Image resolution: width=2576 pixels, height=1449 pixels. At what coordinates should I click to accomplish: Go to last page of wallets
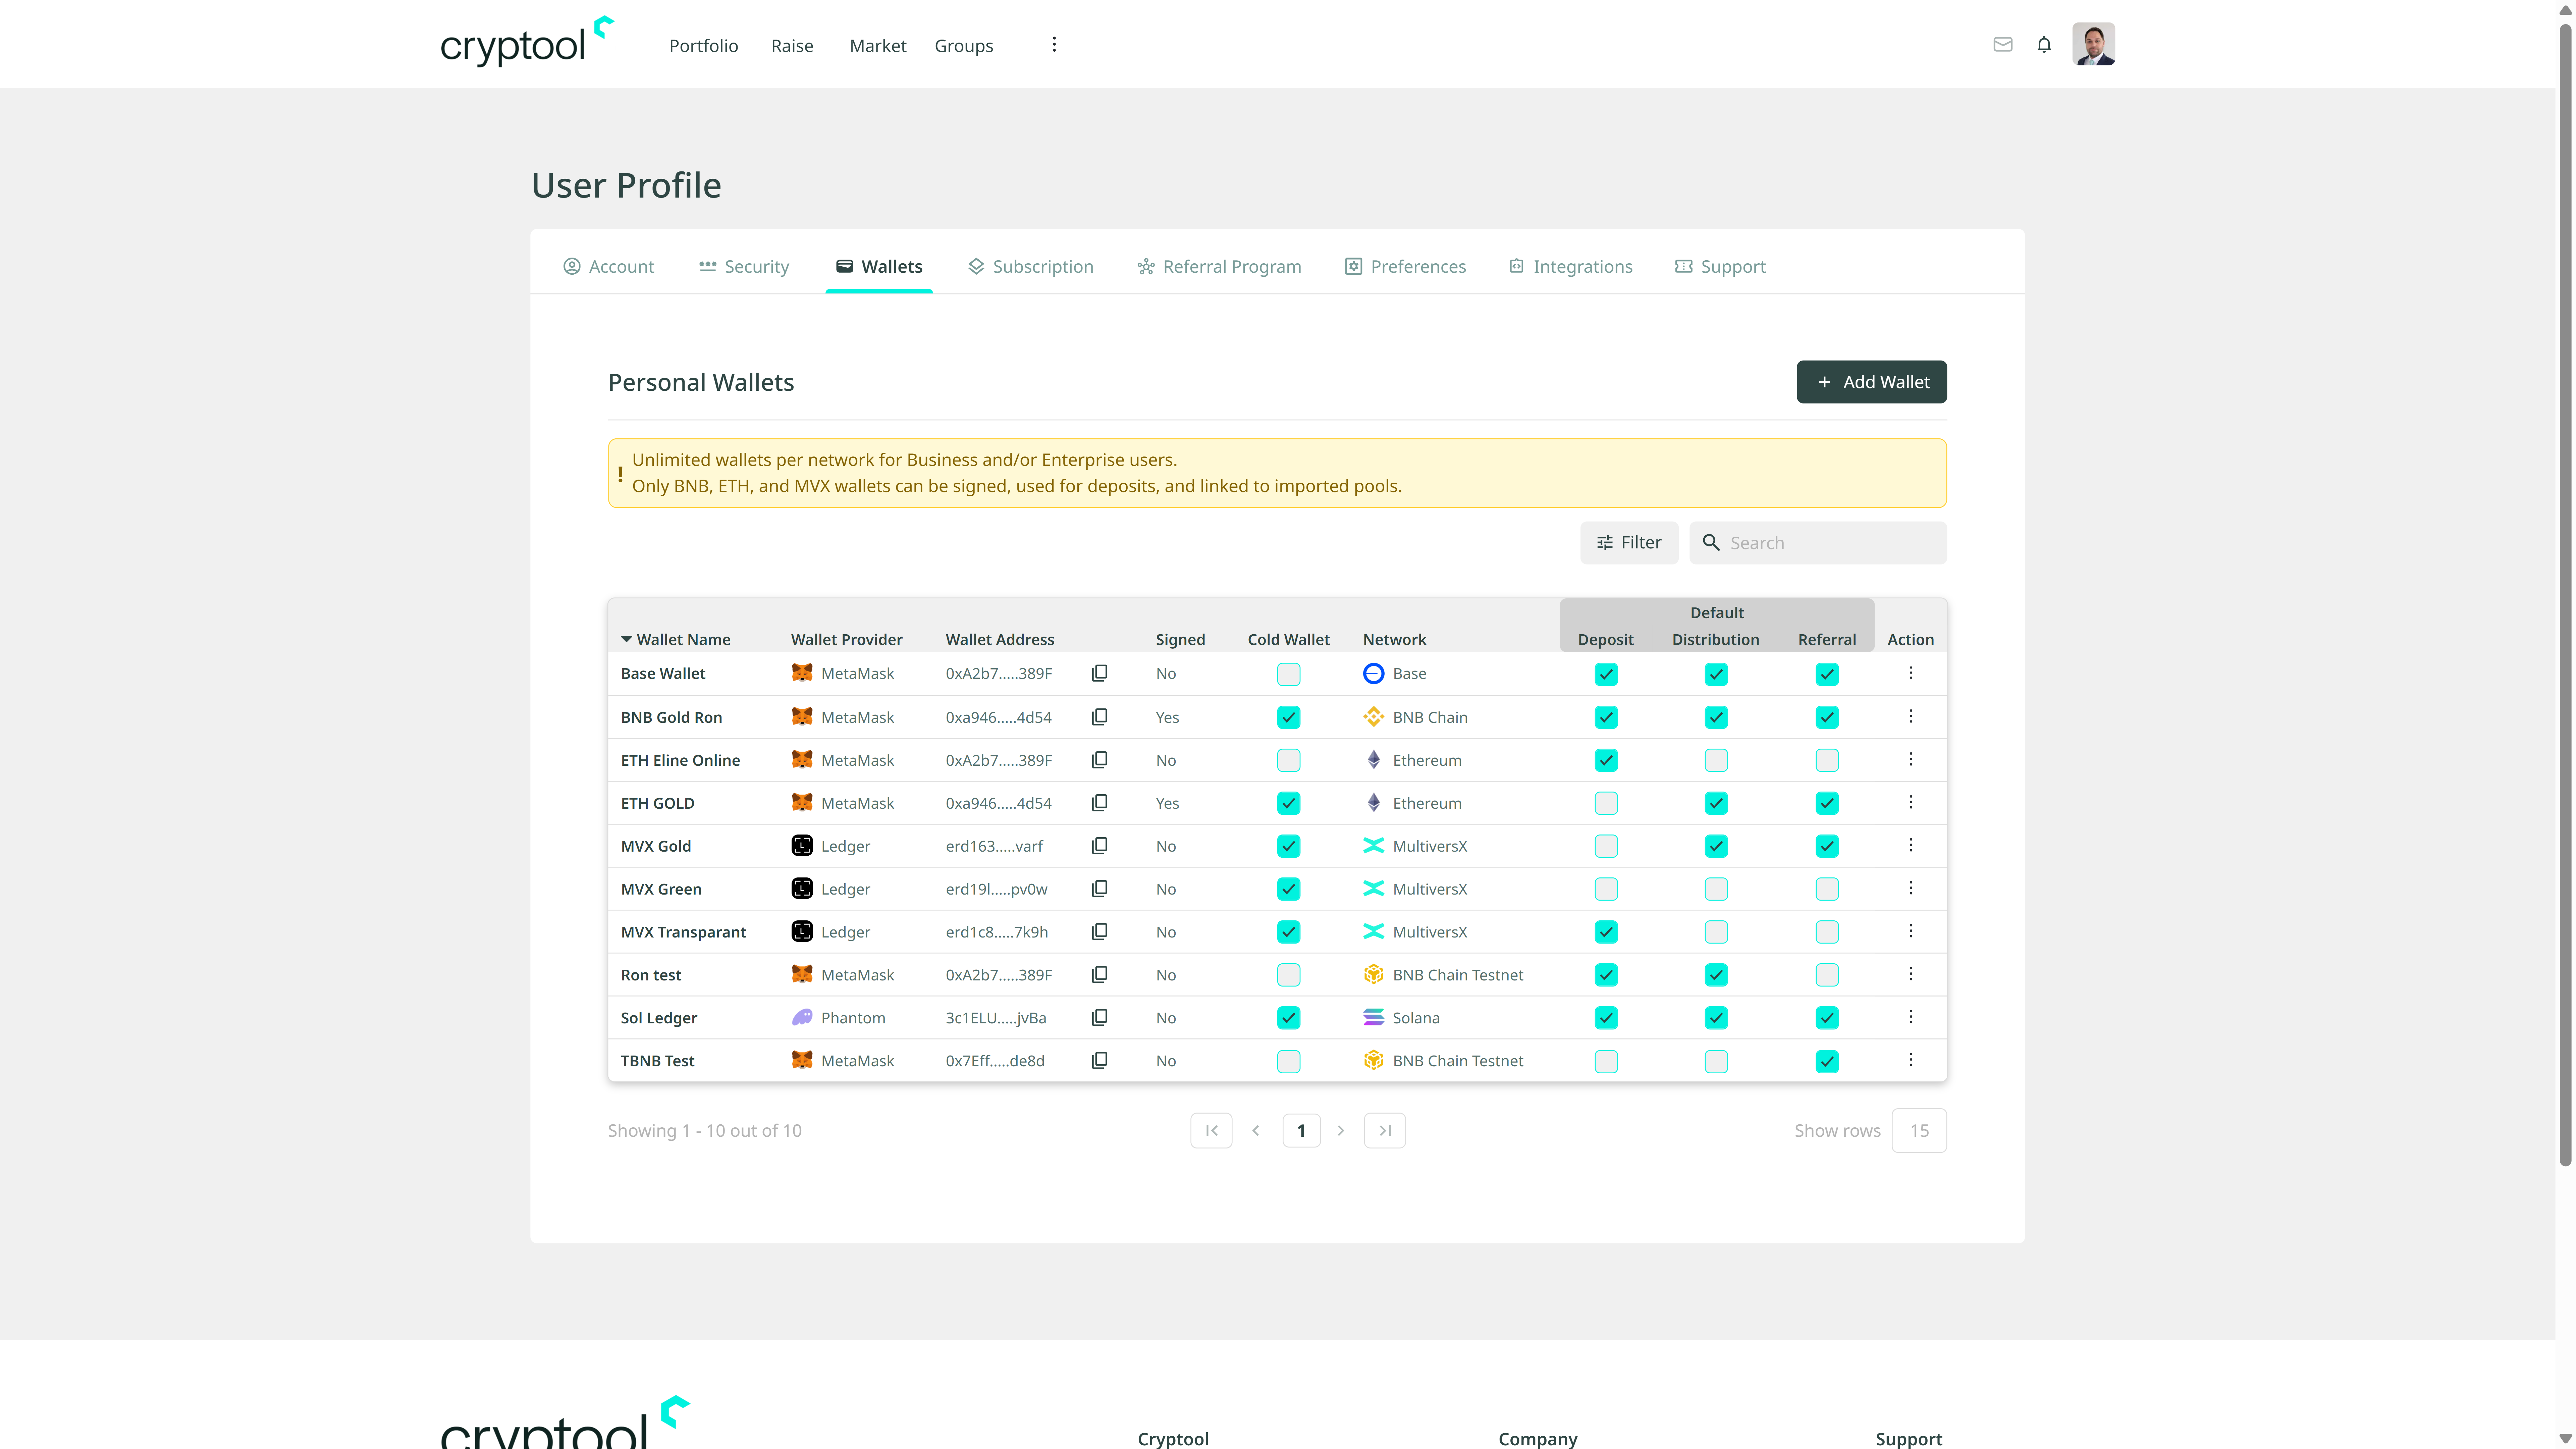1385,1130
